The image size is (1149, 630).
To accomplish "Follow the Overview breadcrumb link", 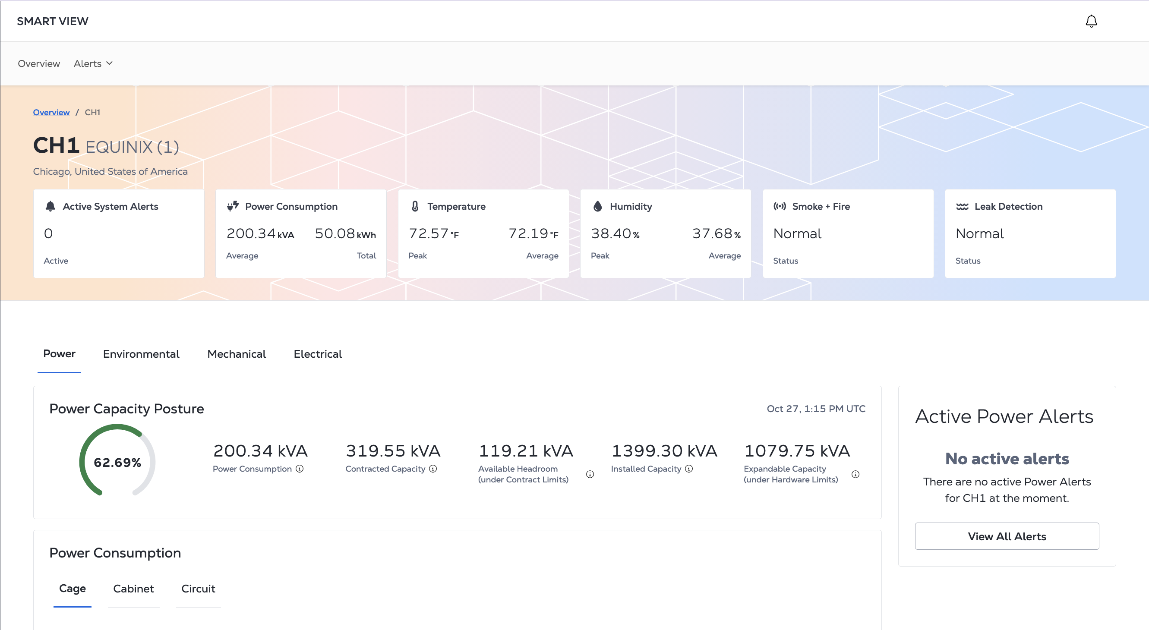I will pyautogui.click(x=51, y=112).
